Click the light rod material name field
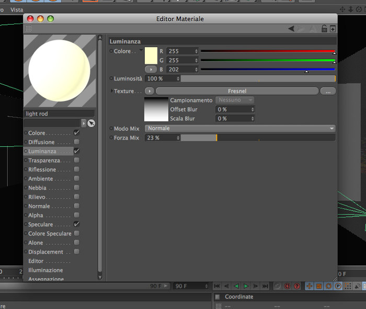 [59, 113]
